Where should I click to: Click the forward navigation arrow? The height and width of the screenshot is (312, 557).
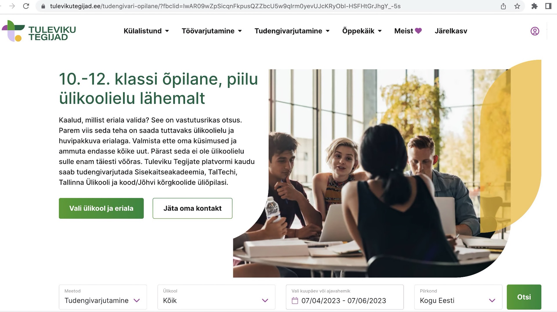click(x=12, y=6)
